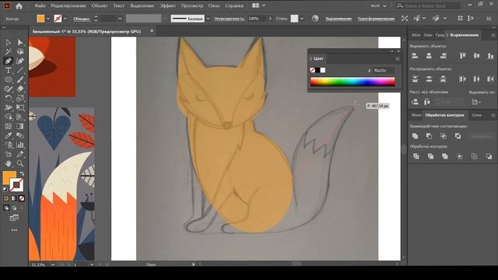Click the Непрозрачность link
Screen dimensions: 498x280
tap(230, 19)
